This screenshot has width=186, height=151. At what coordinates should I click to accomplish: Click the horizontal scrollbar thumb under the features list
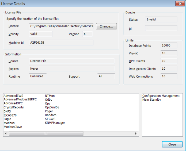pyautogui.click(x=46, y=134)
